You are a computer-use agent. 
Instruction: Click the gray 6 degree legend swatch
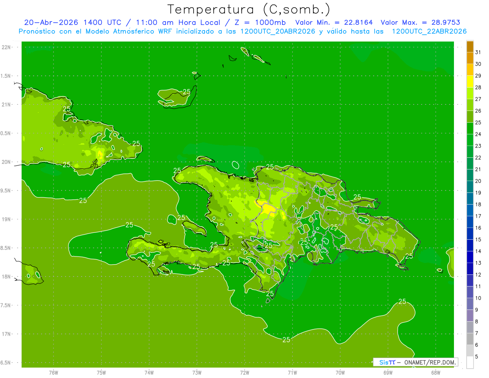pyautogui.click(x=470, y=339)
